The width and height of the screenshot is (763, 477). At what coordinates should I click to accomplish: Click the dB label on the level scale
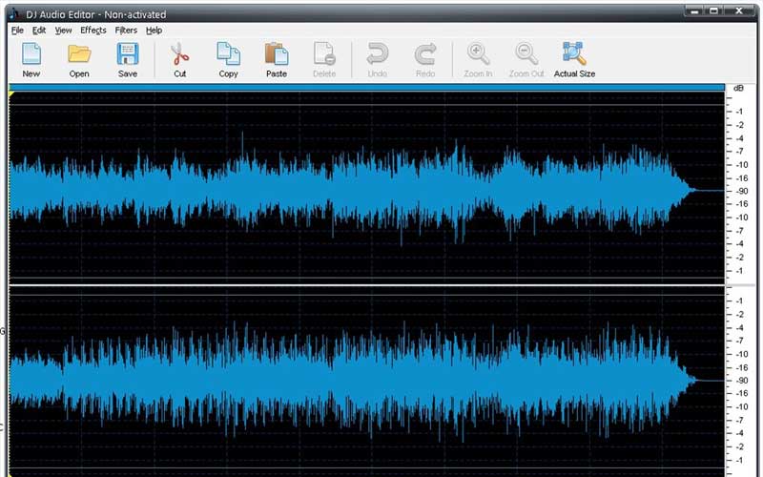738,88
